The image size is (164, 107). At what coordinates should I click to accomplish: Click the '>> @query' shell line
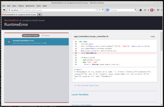78,69
